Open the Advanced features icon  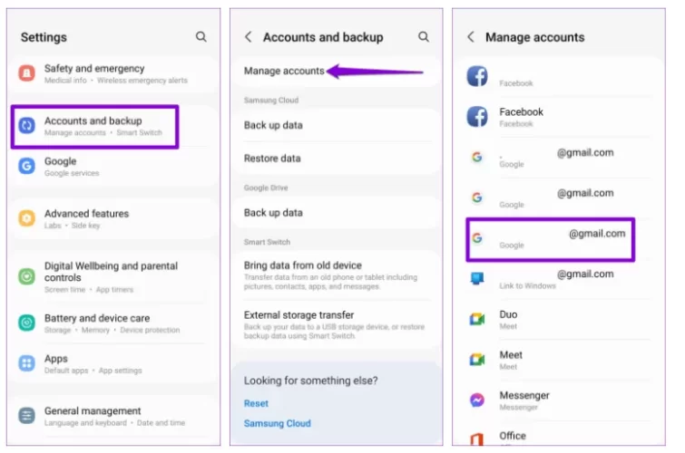[x=27, y=218]
